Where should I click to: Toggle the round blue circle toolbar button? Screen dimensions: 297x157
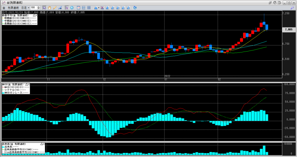pyautogui.click(x=72, y=7)
